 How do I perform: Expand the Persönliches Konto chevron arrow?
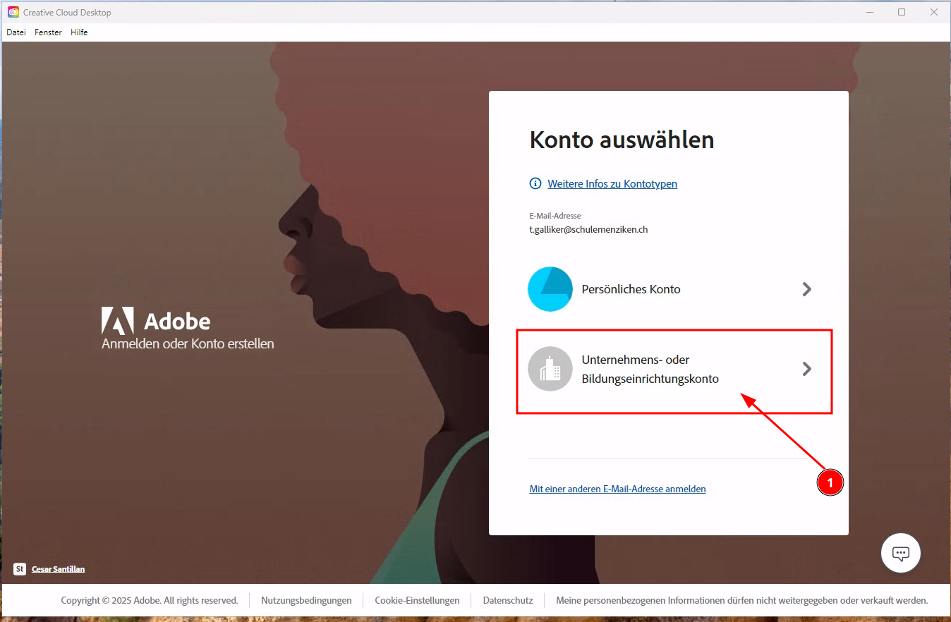coord(807,289)
